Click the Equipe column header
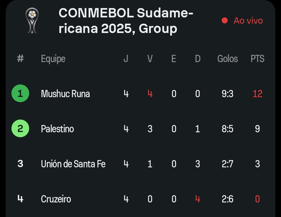The height and width of the screenshot is (217, 281). (53, 59)
